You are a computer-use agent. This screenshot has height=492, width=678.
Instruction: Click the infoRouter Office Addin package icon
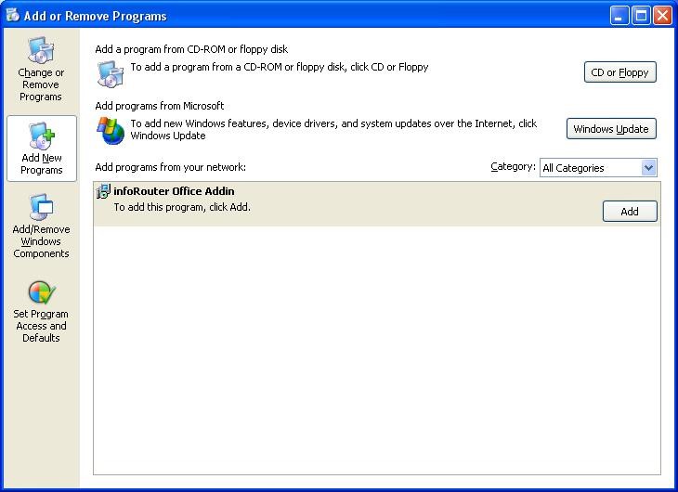click(103, 191)
